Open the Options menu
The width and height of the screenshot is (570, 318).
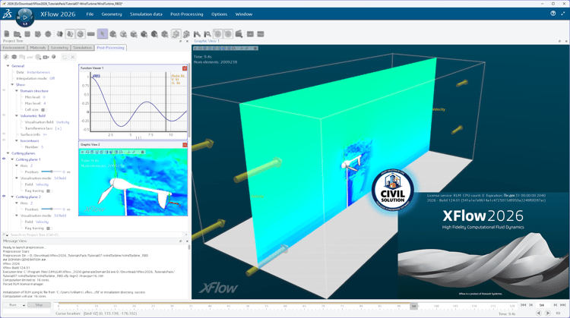click(x=219, y=14)
